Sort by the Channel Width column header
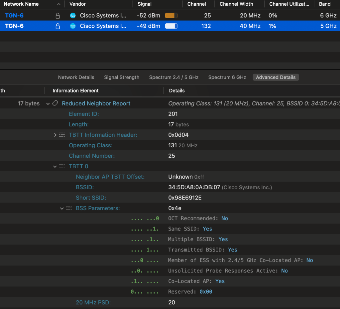 [236, 4]
